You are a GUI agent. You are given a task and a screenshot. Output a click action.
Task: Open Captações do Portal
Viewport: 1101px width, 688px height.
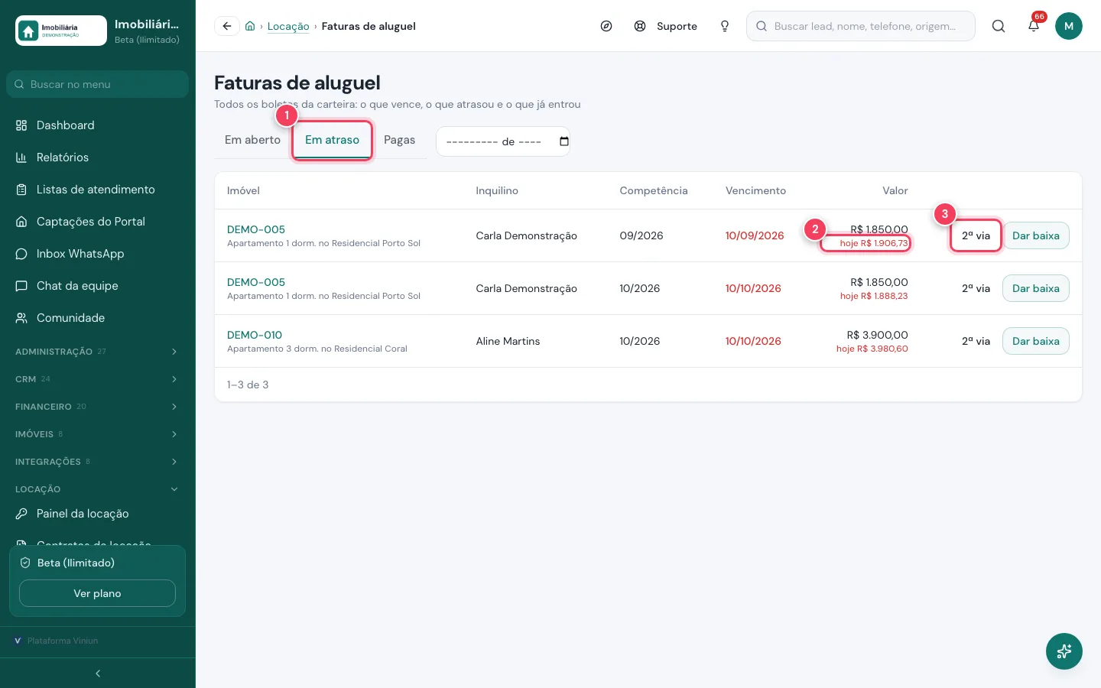98,222
